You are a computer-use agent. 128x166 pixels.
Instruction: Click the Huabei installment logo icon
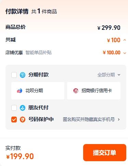[20, 91]
